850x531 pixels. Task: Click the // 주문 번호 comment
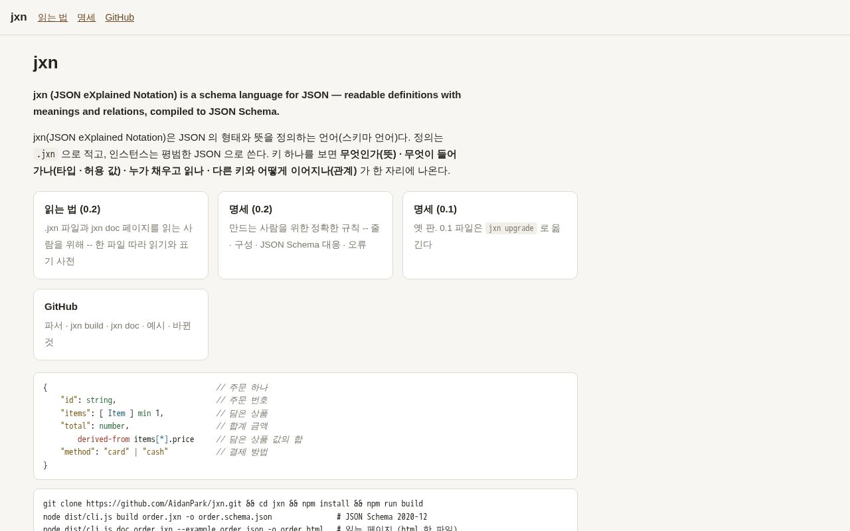[x=242, y=400]
